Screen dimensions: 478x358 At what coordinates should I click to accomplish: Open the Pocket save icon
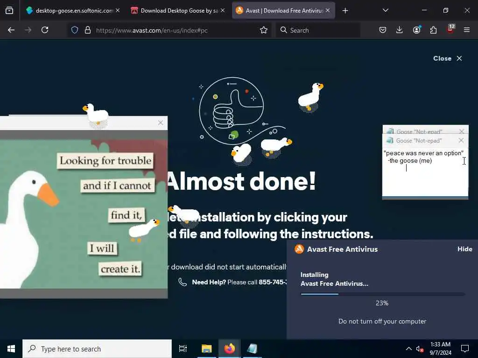coord(383,30)
